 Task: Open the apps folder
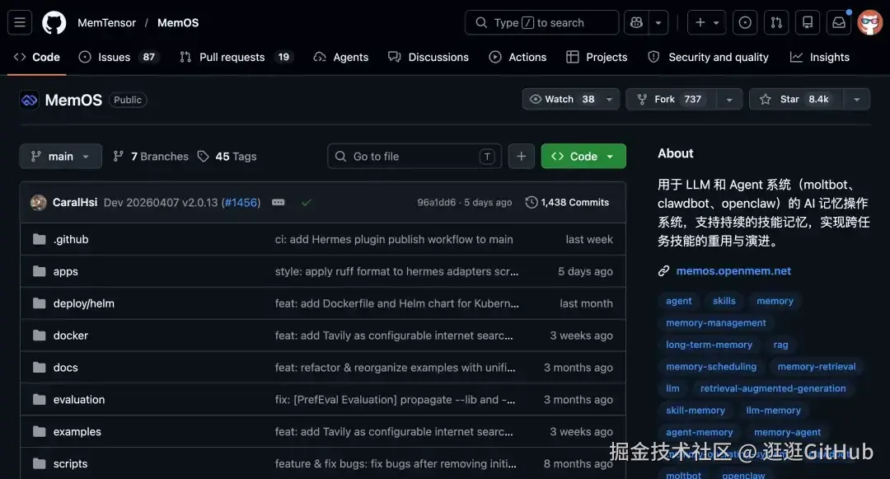click(66, 271)
